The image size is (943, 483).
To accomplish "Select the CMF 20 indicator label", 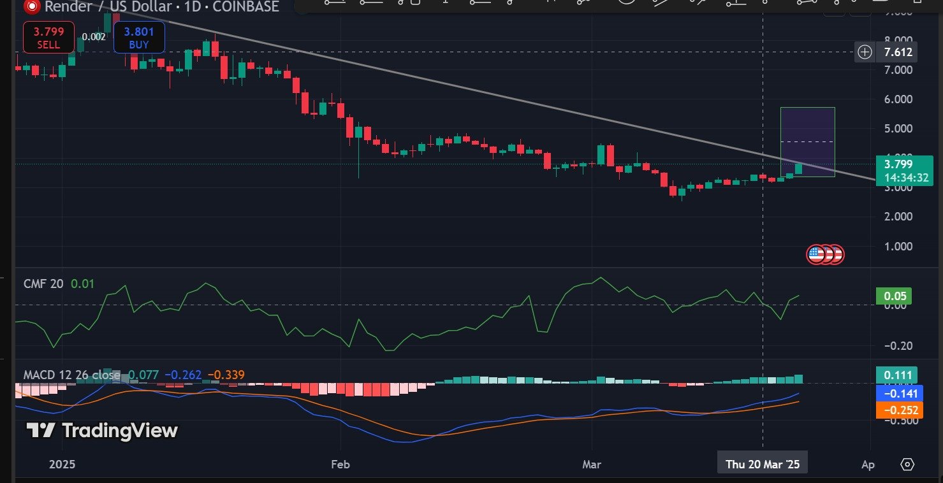I will [43, 284].
